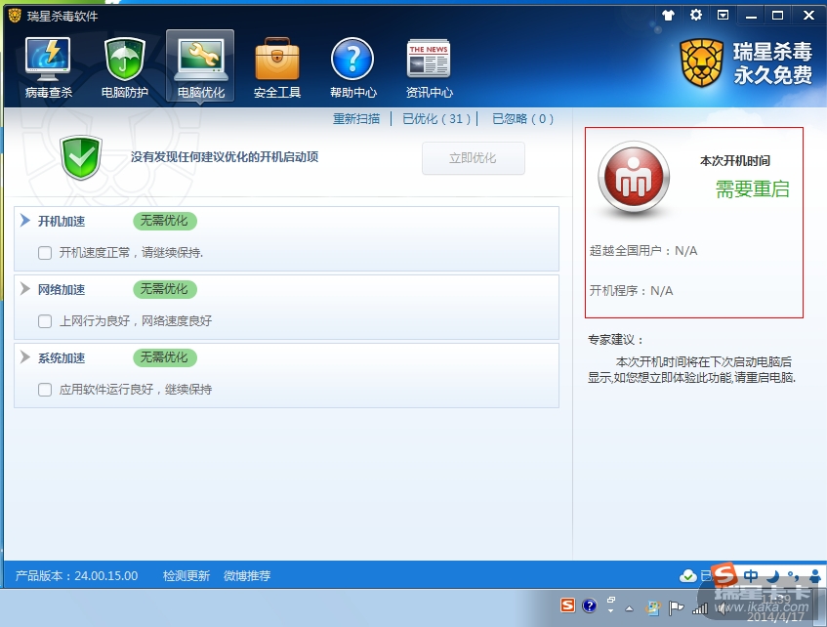
Task: Click the 本次开机时间 label
Action: [x=734, y=160]
